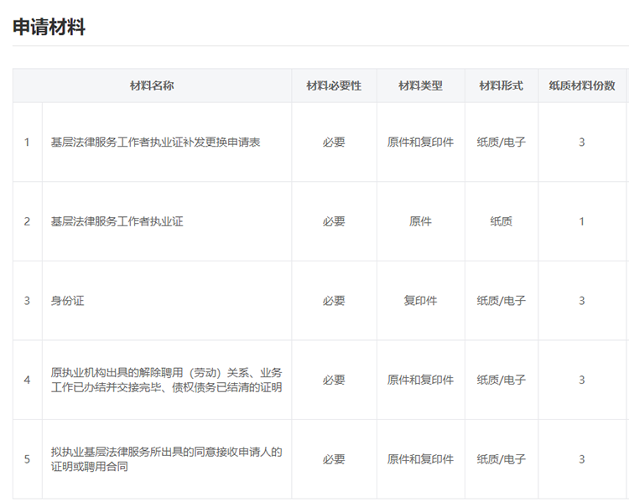
Task: Open 基层法律服务工作者执业证补发更换申请表 material
Action: pyautogui.click(x=155, y=142)
